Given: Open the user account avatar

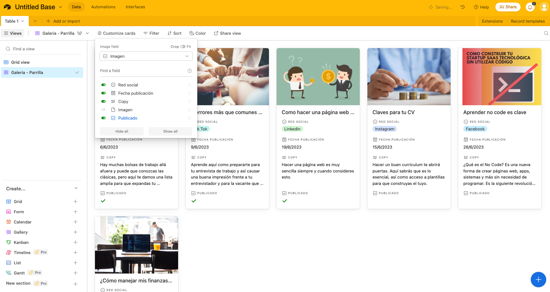Looking at the screenshot, I should pos(544,7).
